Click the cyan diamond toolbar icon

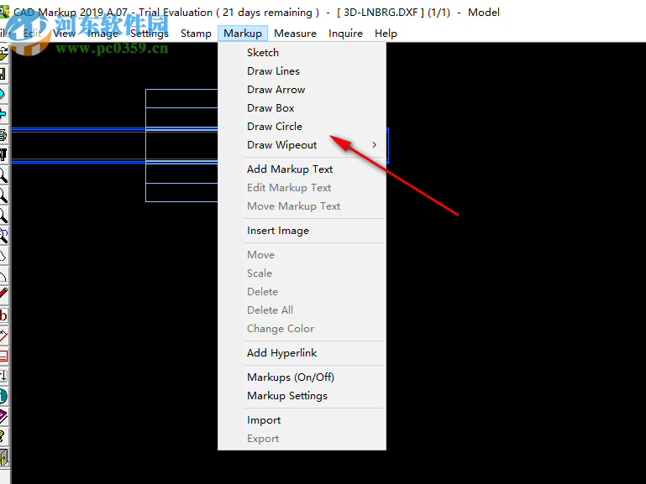(3, 94)
